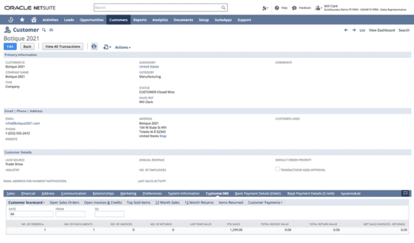Open the Opportunities menu
Viewport: 414px width, 243px height.
(92, 20)
